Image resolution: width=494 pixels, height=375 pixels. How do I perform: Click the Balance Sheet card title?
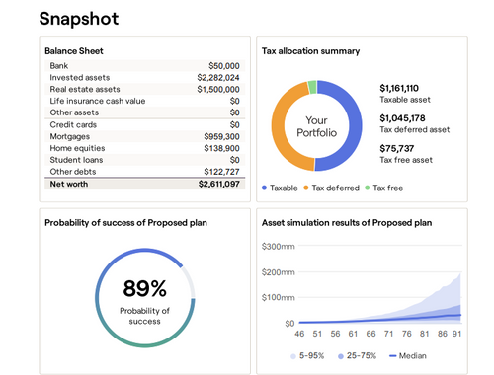(74, 51)
